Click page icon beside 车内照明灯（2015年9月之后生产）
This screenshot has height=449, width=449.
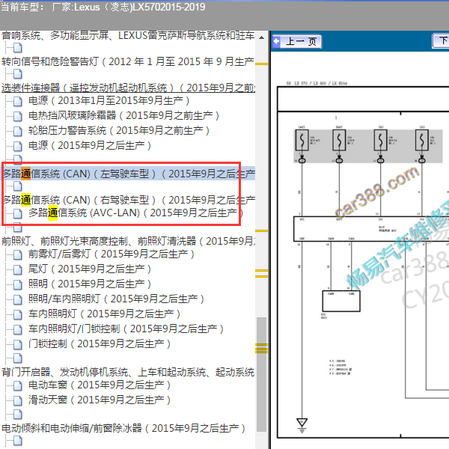[18, 314]
